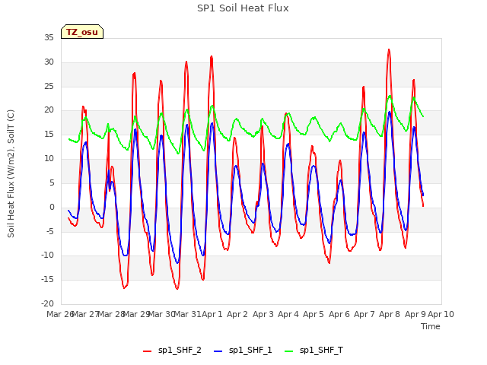Image resolution: width=487 pixels, height=365 pixels.
Task: Click the -15 y-axis tick label
Action: point(47,280)
